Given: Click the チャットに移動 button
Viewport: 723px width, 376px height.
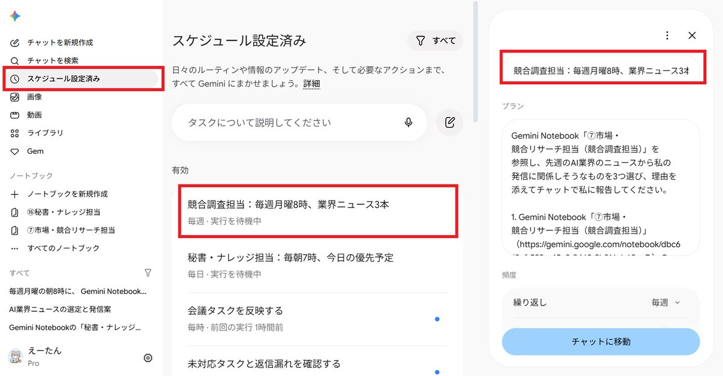Looking at the screenshot, I should pos(601,342).
